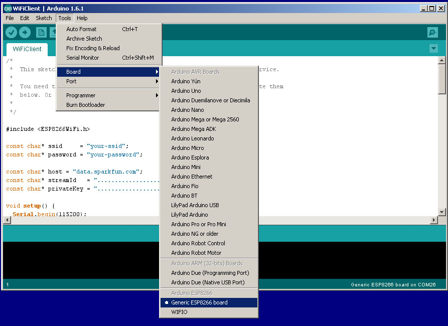Select Arduino BT board
The image size is (448, 326).
(x=209, y=196)
